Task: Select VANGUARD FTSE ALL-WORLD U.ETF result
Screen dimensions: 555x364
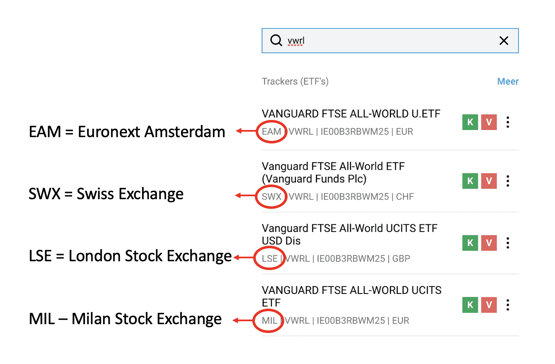Action: click(x=351, y=114)
